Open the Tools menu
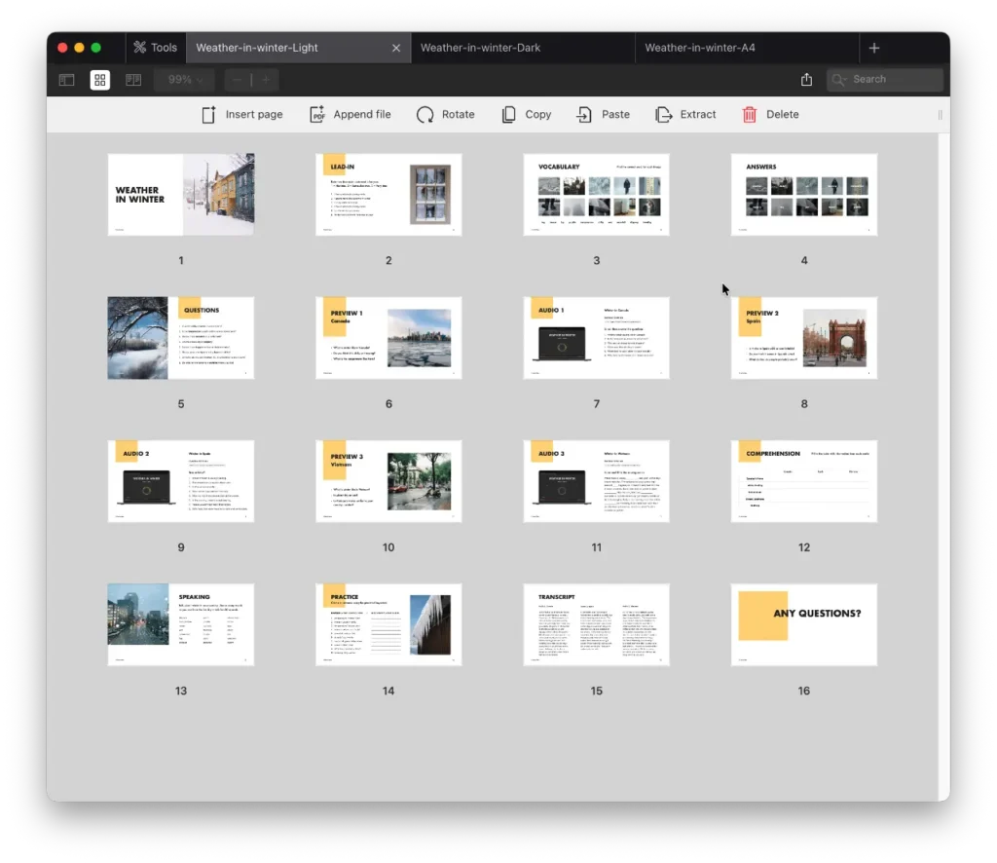Screen dimensions: 997x863 click(x=156, y=48)
